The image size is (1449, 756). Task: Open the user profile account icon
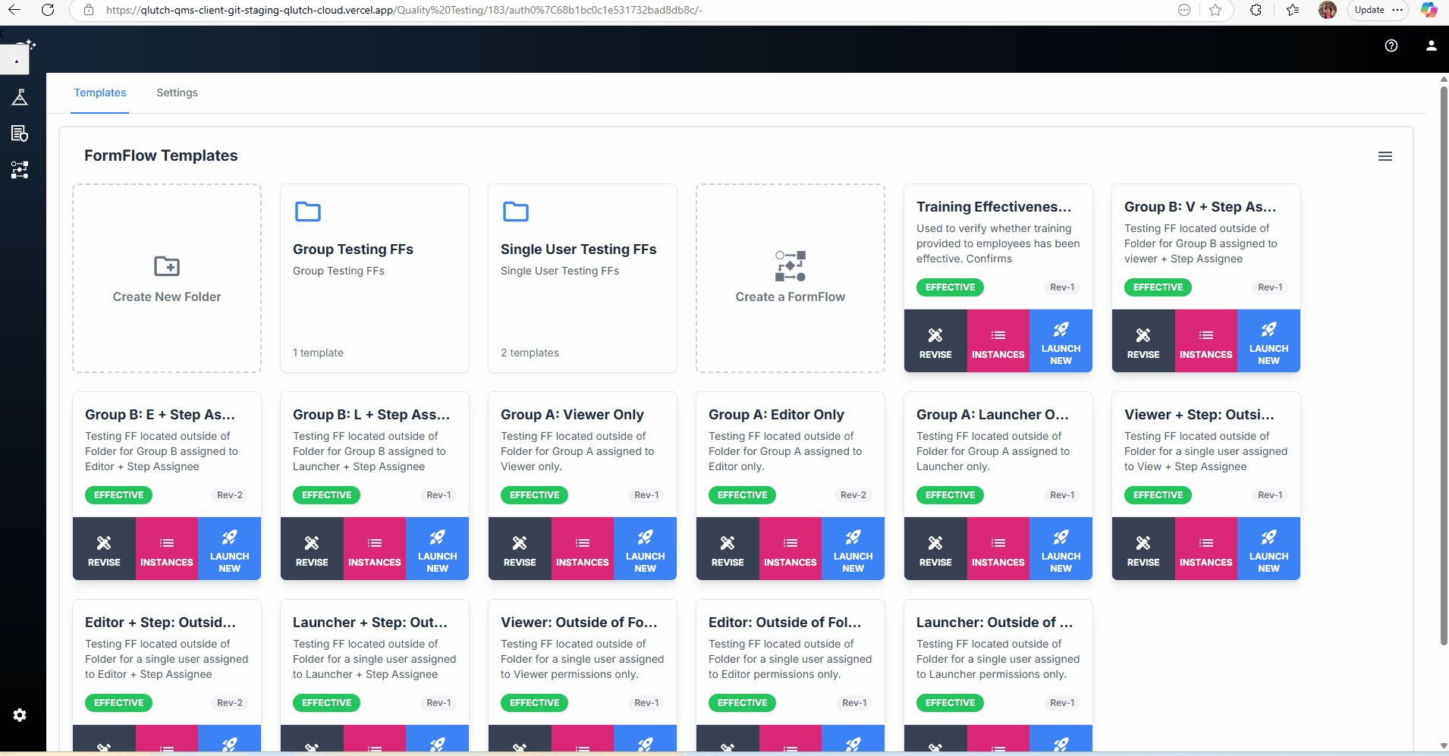point(1431,45)
